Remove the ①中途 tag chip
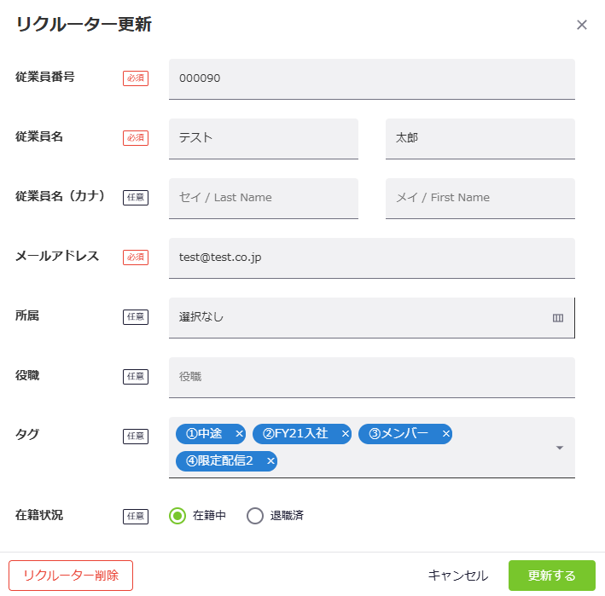 [x=239, y=434]
